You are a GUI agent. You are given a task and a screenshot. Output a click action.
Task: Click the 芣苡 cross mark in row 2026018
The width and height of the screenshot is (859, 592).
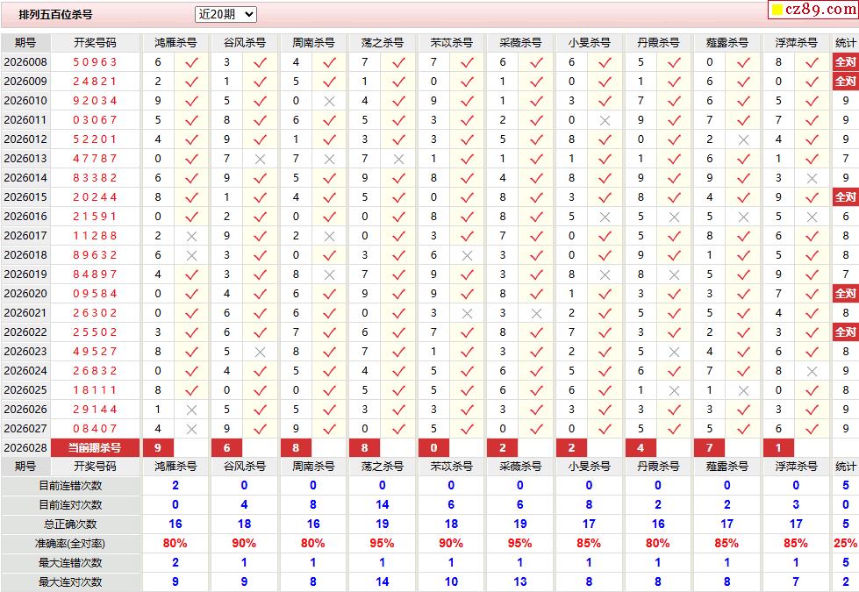[x=467, y=255]
